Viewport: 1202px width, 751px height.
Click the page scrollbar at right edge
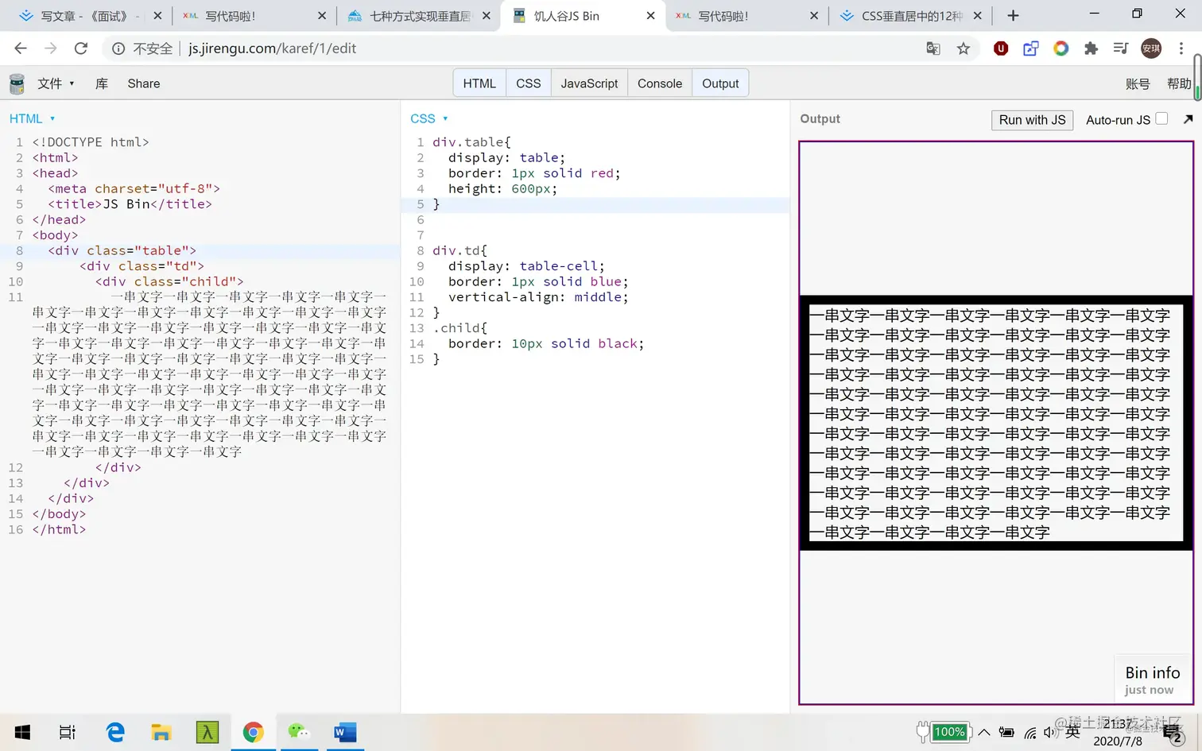[1196, 77]
